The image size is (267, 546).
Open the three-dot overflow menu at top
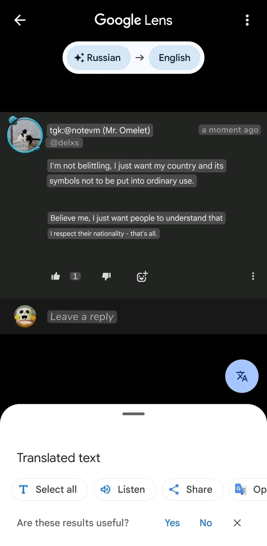247,20
